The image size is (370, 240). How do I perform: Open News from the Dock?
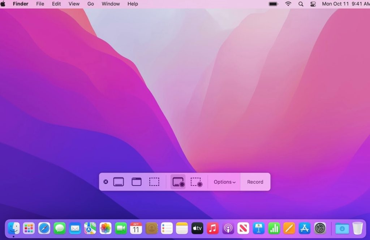[243, 228]
